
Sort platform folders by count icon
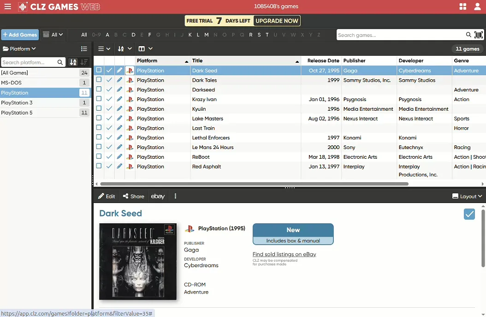point(84,62)
